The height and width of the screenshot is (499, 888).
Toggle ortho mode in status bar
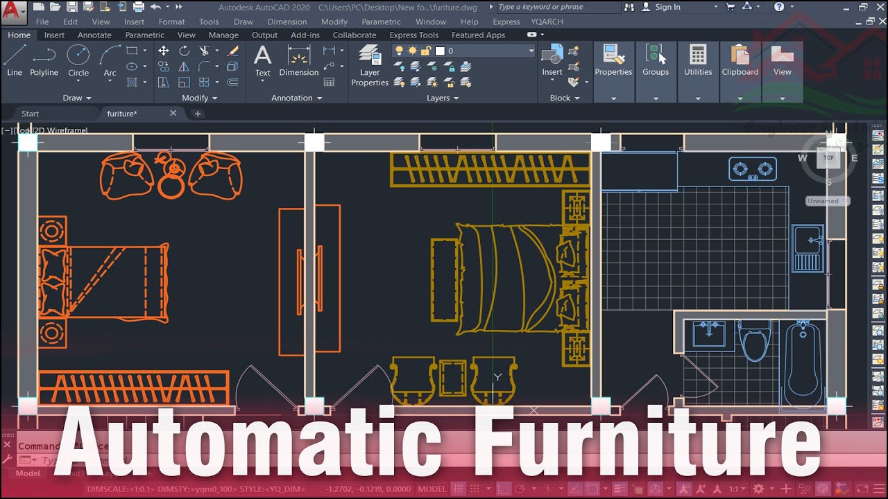504,489
